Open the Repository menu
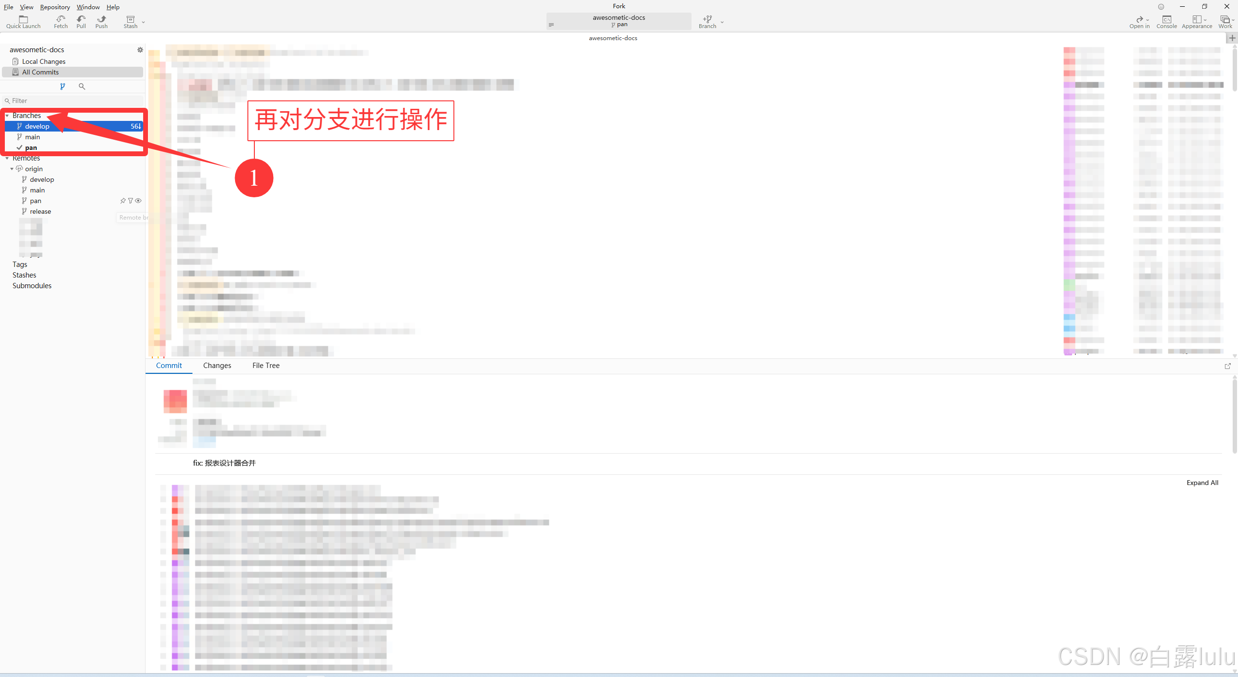1238x677 pixels. (55, 7)
